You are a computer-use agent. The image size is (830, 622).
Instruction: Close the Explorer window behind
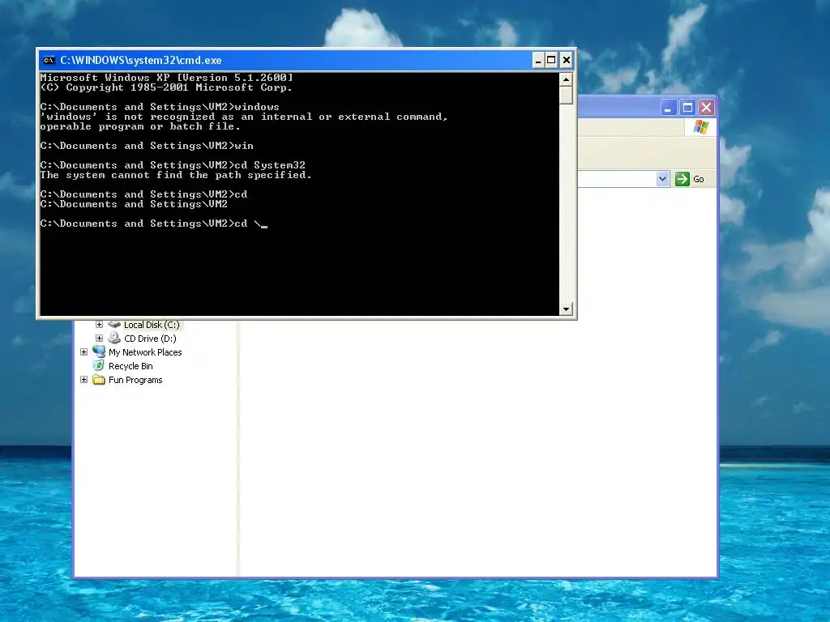707,108
